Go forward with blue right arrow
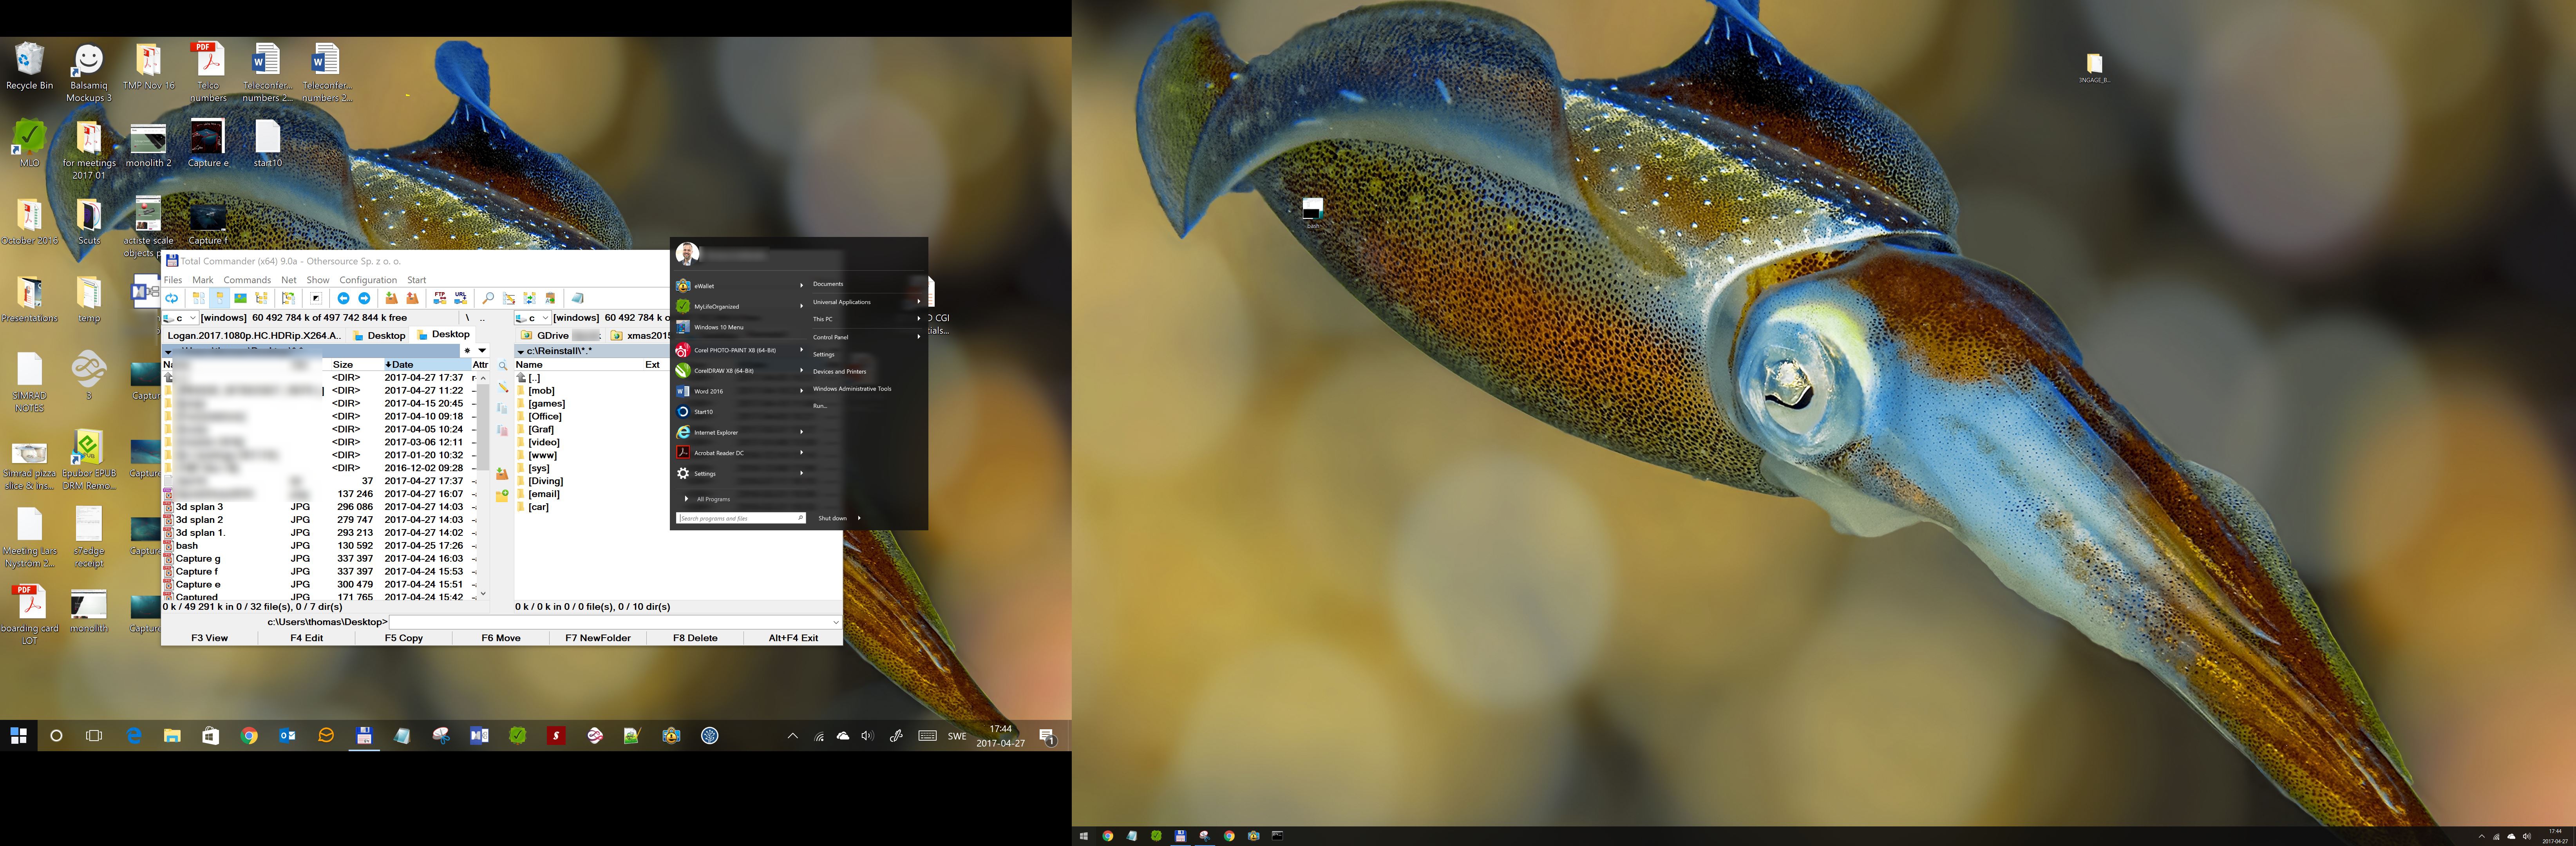This screenshot has width=2576, height=846. coord(364,298)
